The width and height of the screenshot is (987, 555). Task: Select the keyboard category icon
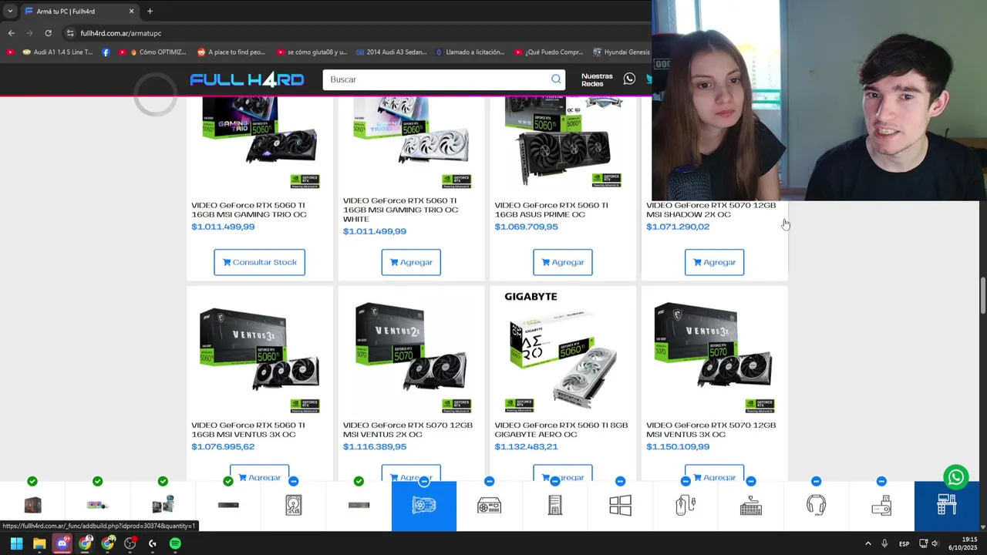pos(750,506)
